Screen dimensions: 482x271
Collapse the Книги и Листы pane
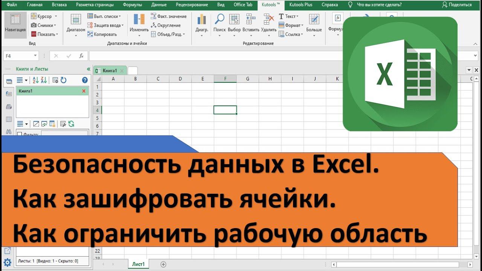click(88, 69)
